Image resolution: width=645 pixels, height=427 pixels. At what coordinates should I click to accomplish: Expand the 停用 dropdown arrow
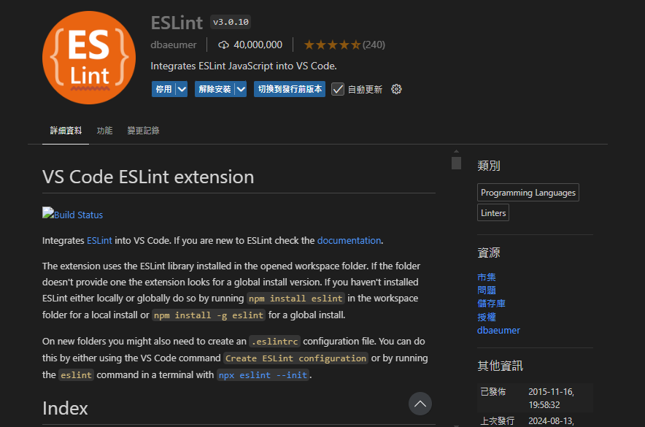(x=182, y=89)
